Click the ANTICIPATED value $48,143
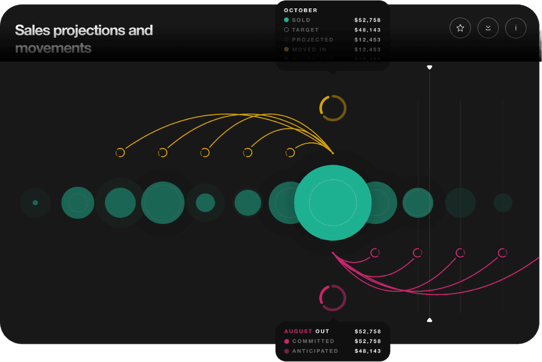542x362 pixels. pyautogui.click(x=368, y=351)
